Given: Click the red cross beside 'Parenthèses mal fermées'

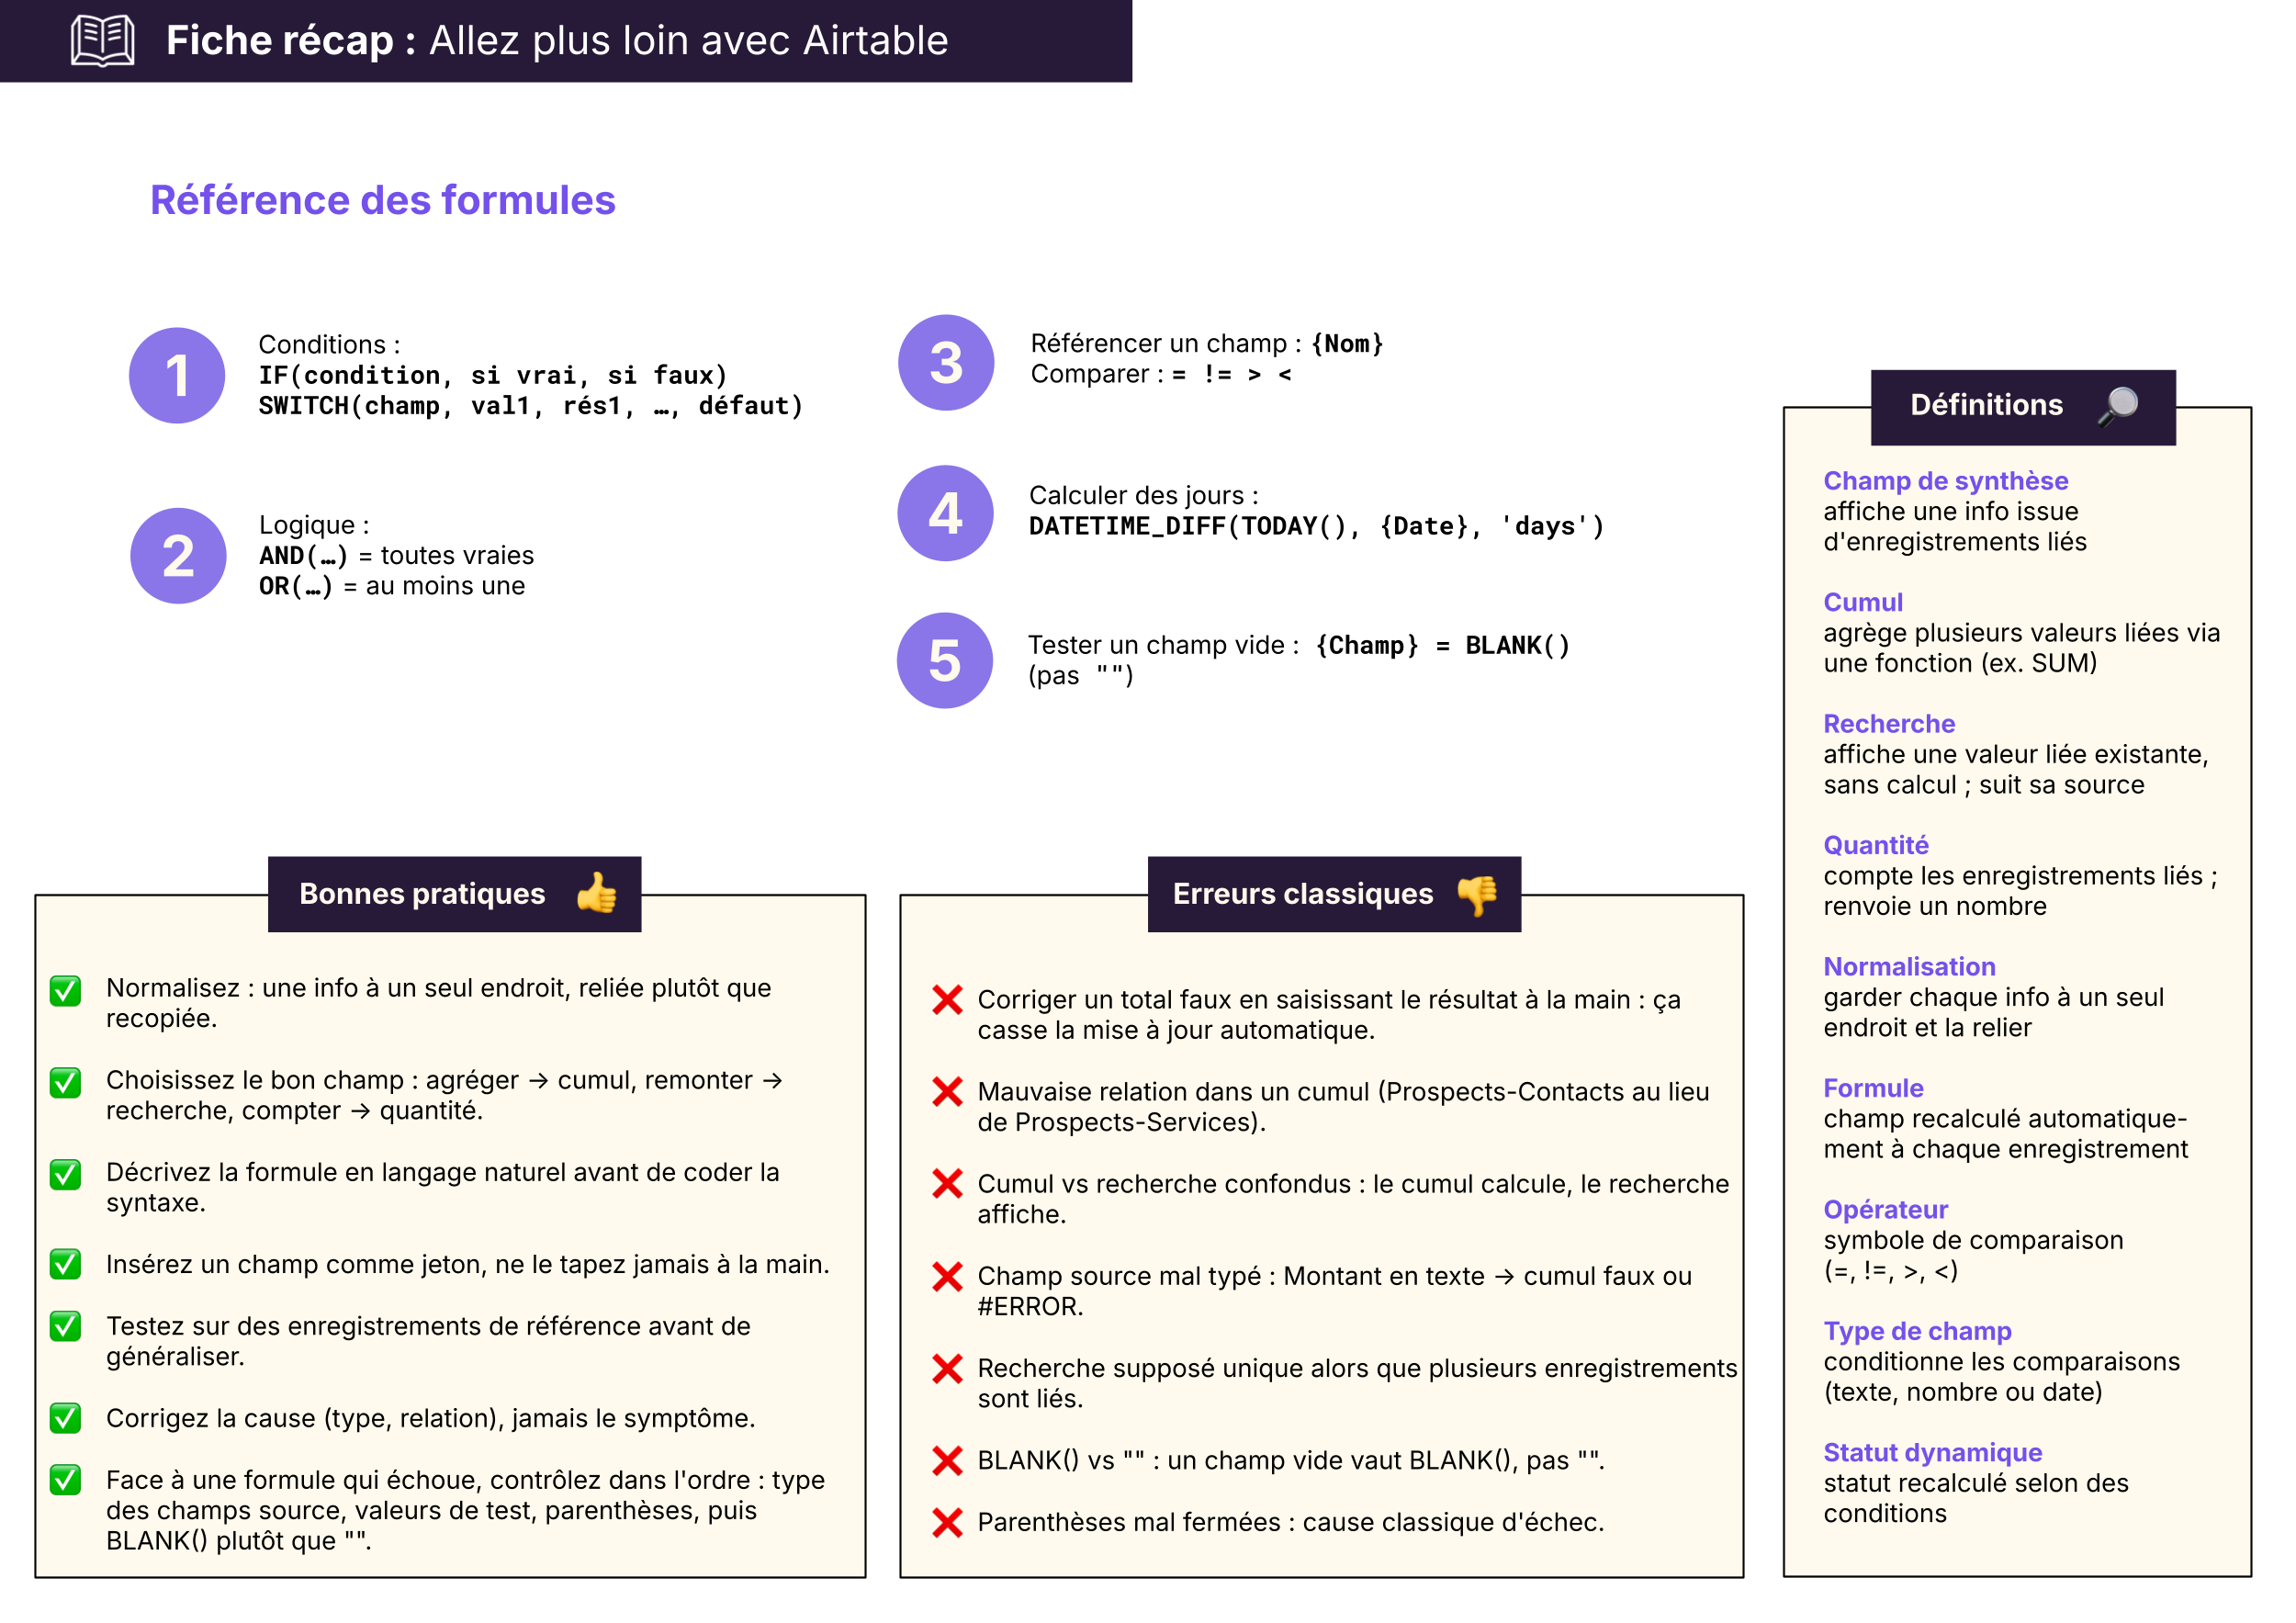Looking at the screenshot, I should click(x=947, y=1523).
